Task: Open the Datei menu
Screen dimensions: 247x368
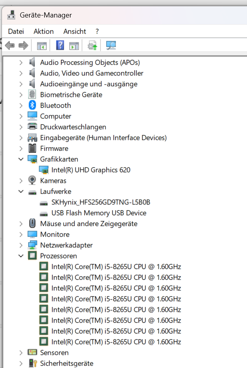Action: pos(16,31)
